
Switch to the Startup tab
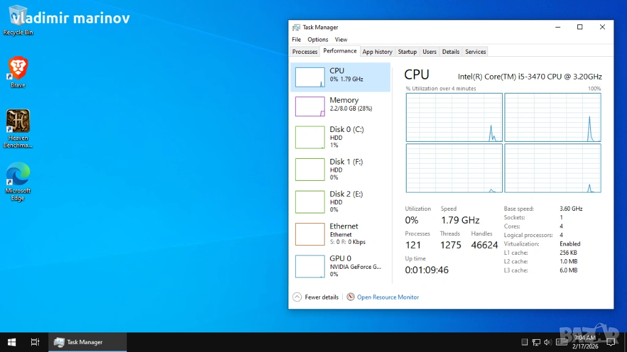tap(407, 52)
